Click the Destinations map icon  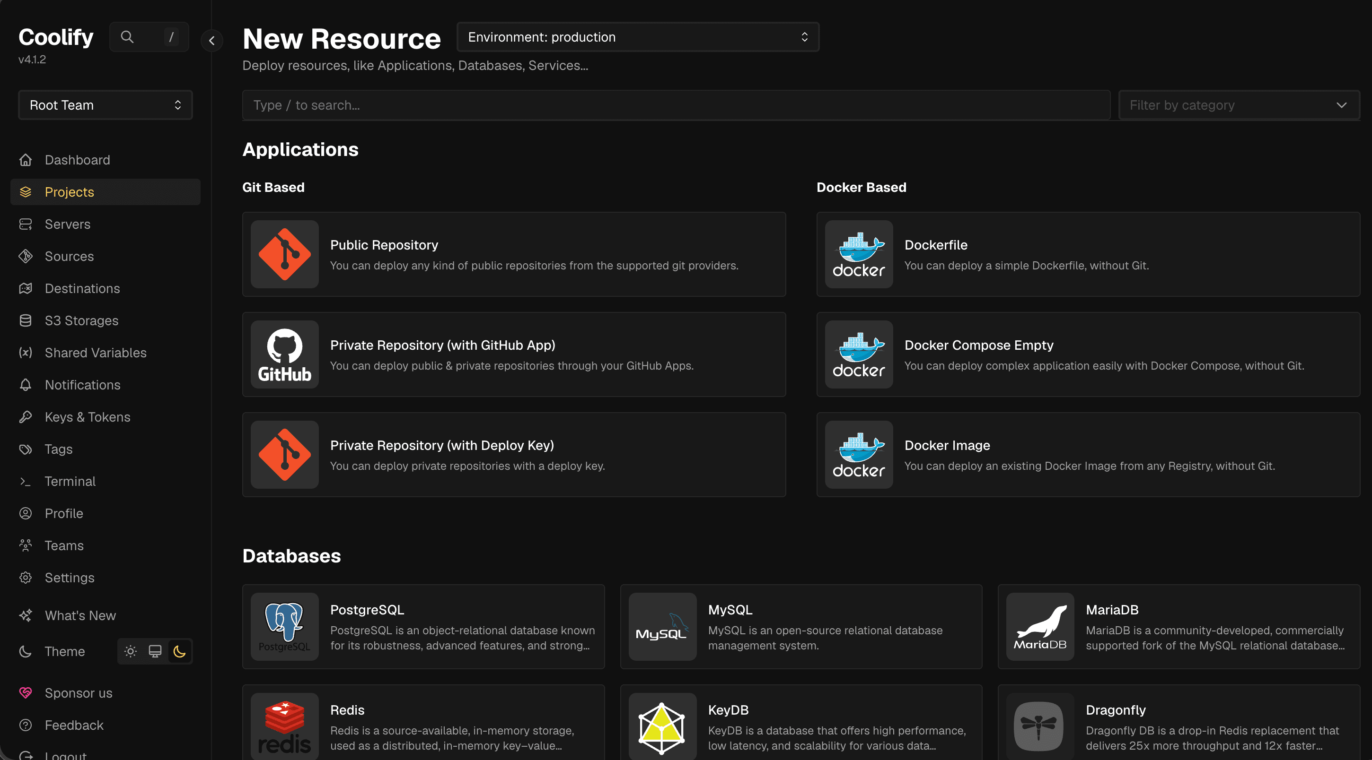tap(26, 288)
